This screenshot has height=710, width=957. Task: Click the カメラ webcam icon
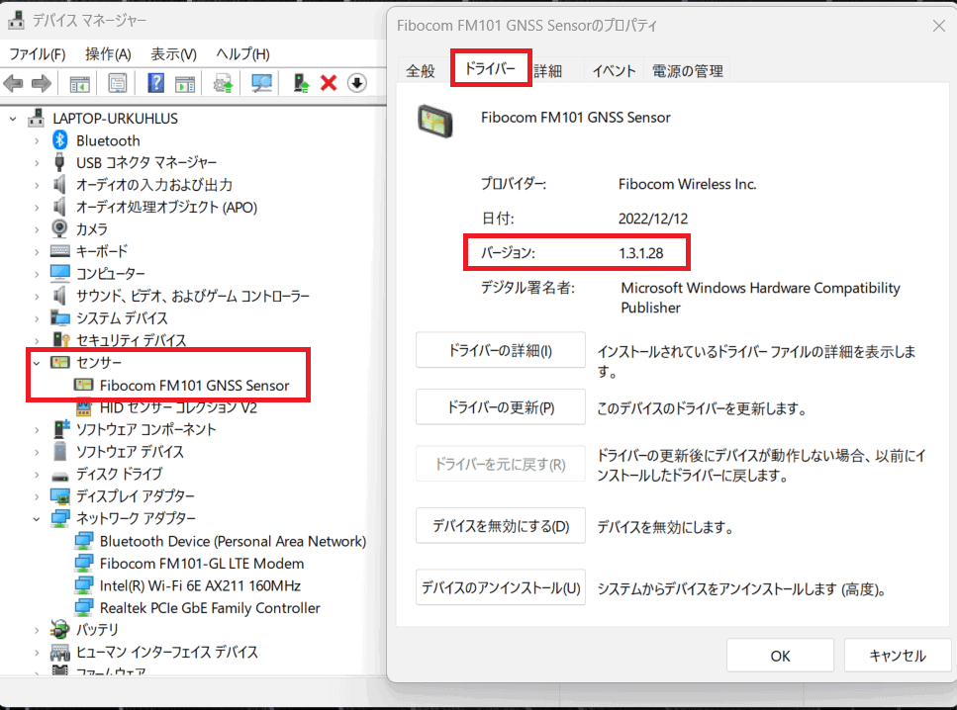coord(59,228)
